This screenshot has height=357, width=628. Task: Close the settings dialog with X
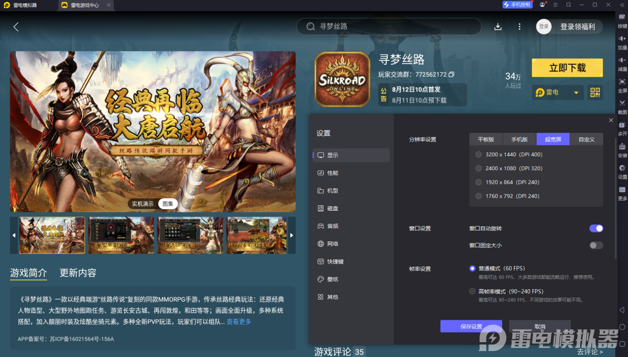(611, 120)
